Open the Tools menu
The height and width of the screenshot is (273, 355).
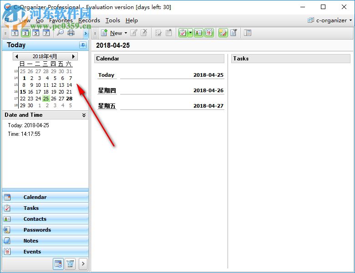click(113, 20)
